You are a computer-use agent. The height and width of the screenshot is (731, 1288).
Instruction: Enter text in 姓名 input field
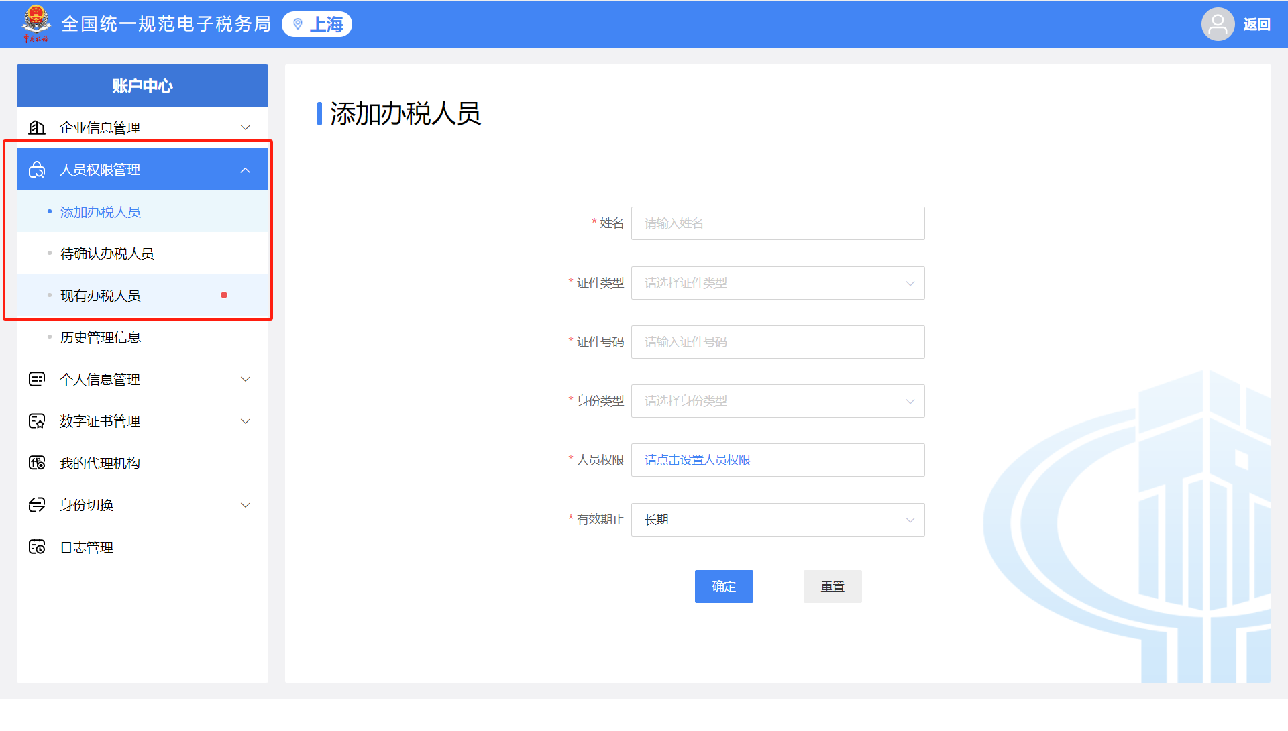(x=777, y=223)
